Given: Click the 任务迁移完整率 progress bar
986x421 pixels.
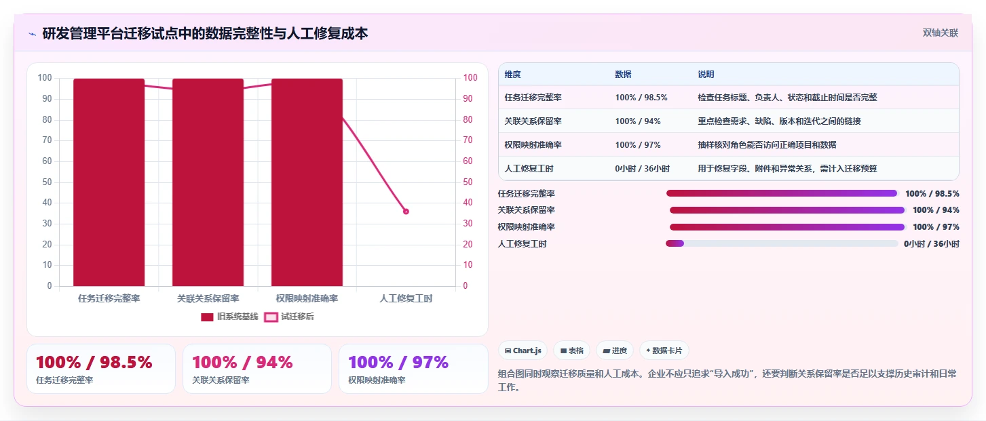Looking at the screenshot, I should [x=782, y=193].
